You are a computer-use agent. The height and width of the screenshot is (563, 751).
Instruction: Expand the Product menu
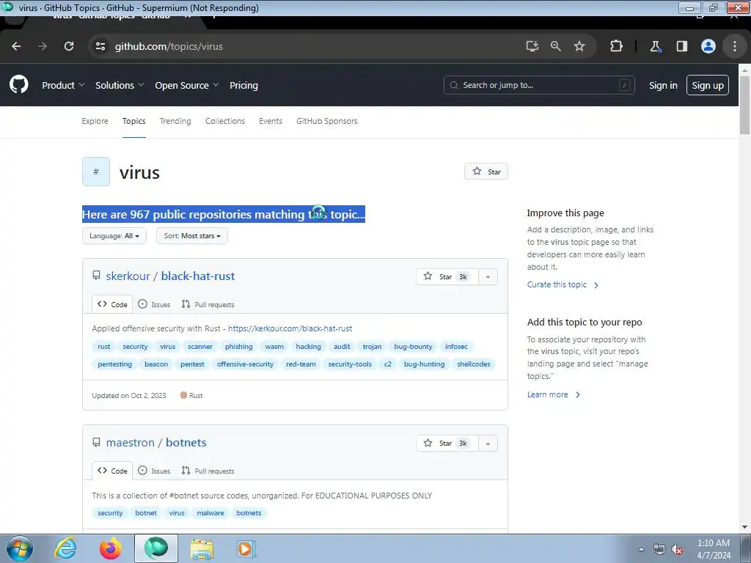click(x=63, y=85)
